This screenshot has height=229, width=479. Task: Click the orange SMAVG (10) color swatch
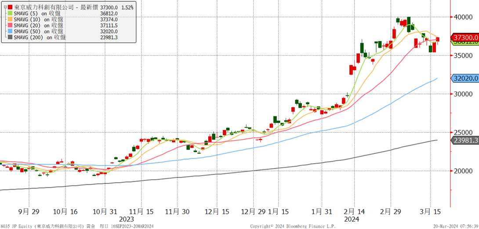(x=11, y=20)
